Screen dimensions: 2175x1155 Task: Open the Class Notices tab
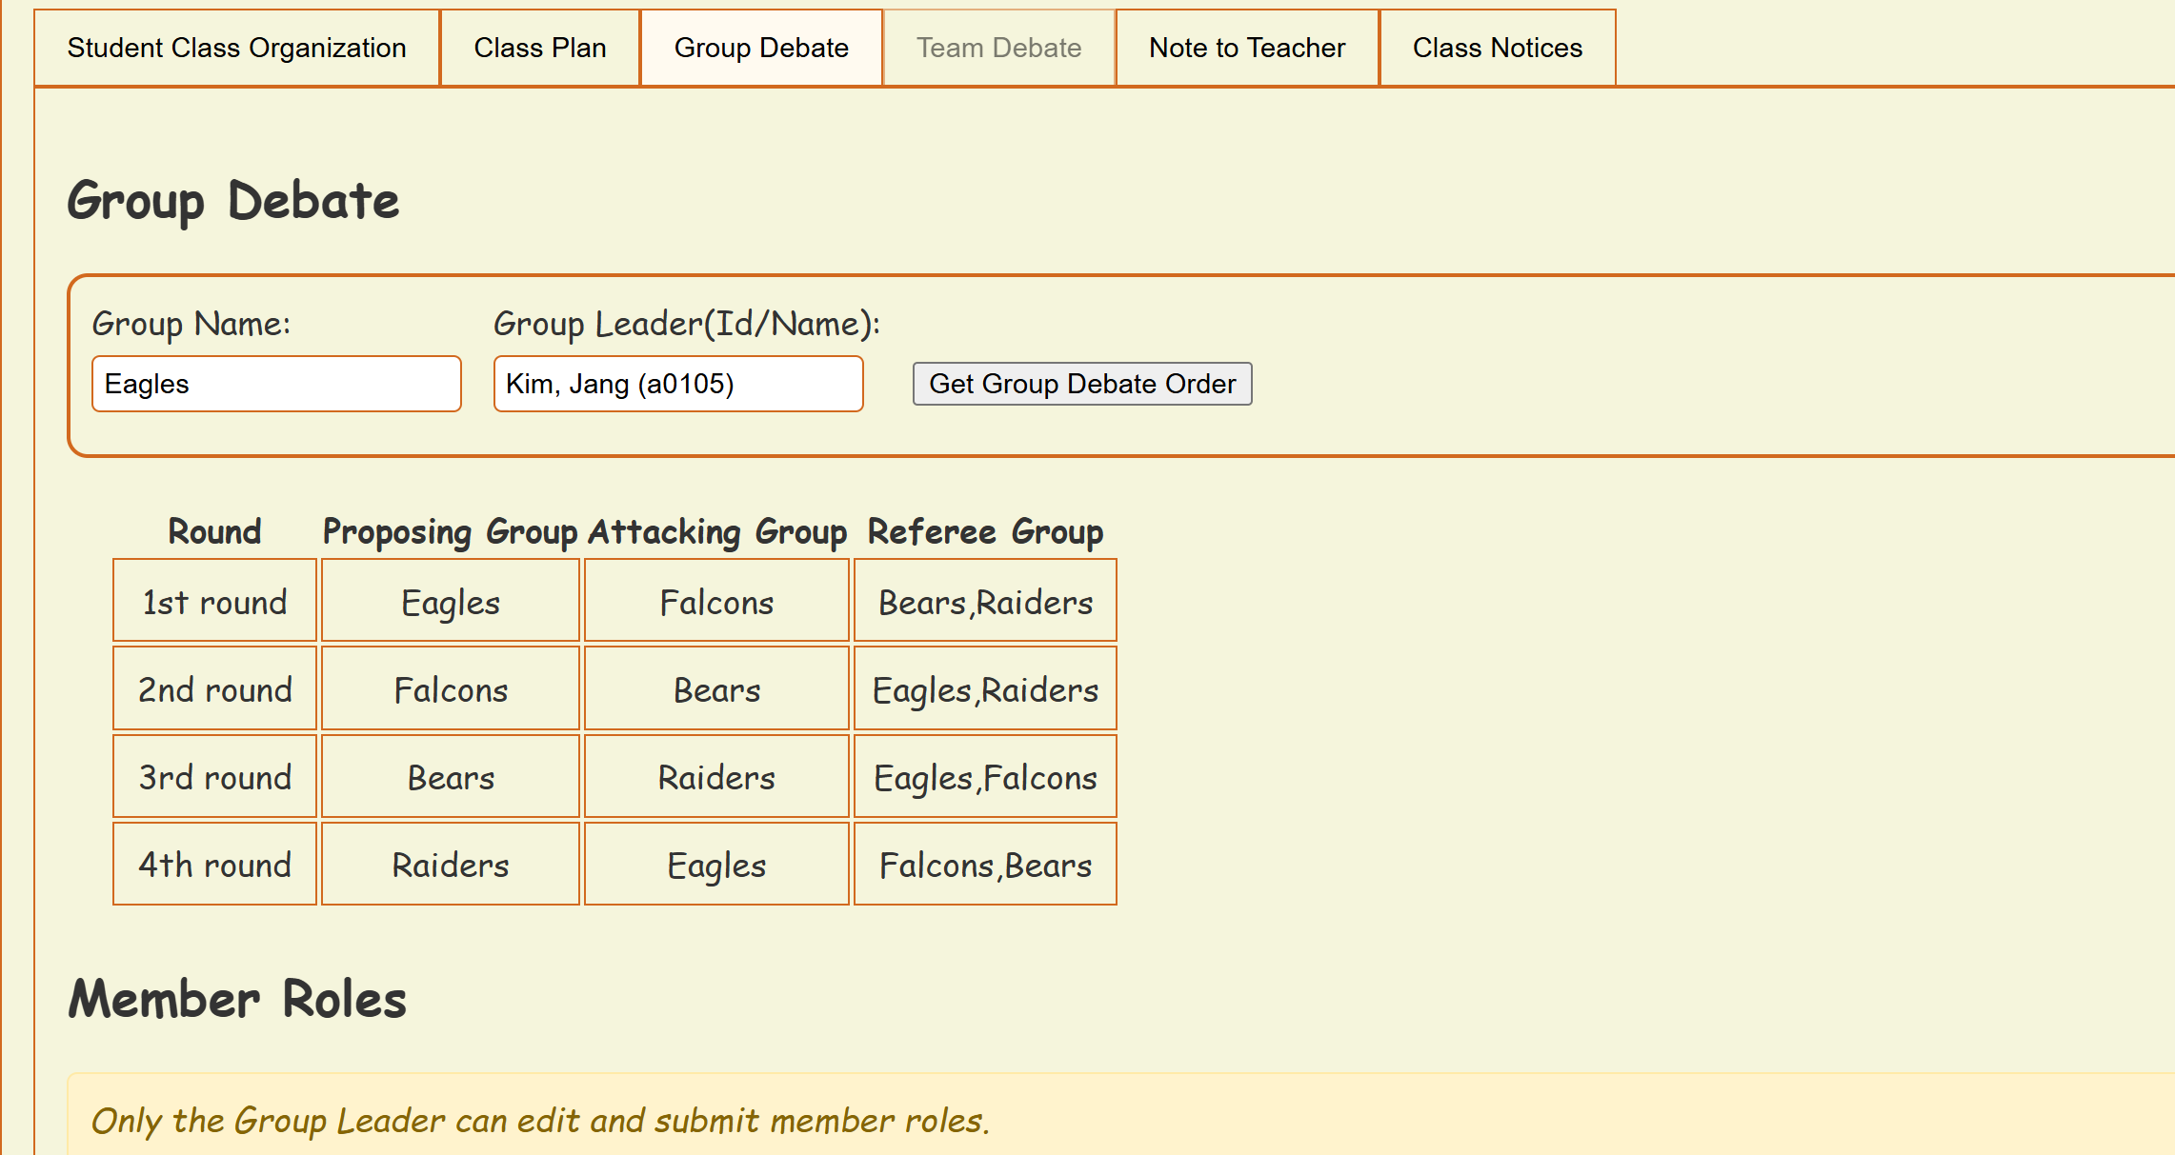click(x=1497, y=48)
